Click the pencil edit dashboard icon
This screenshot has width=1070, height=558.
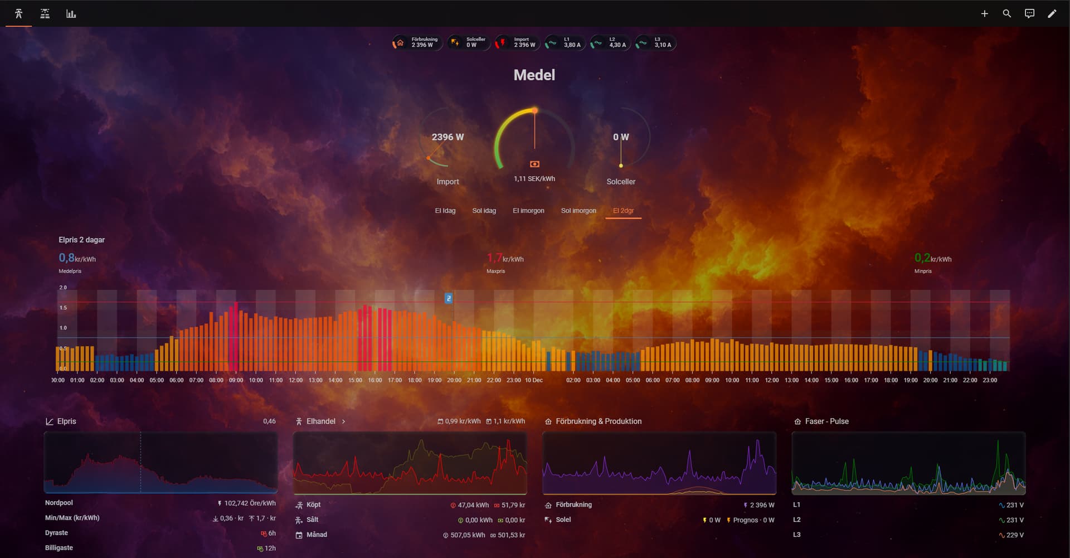point(1052,13)
